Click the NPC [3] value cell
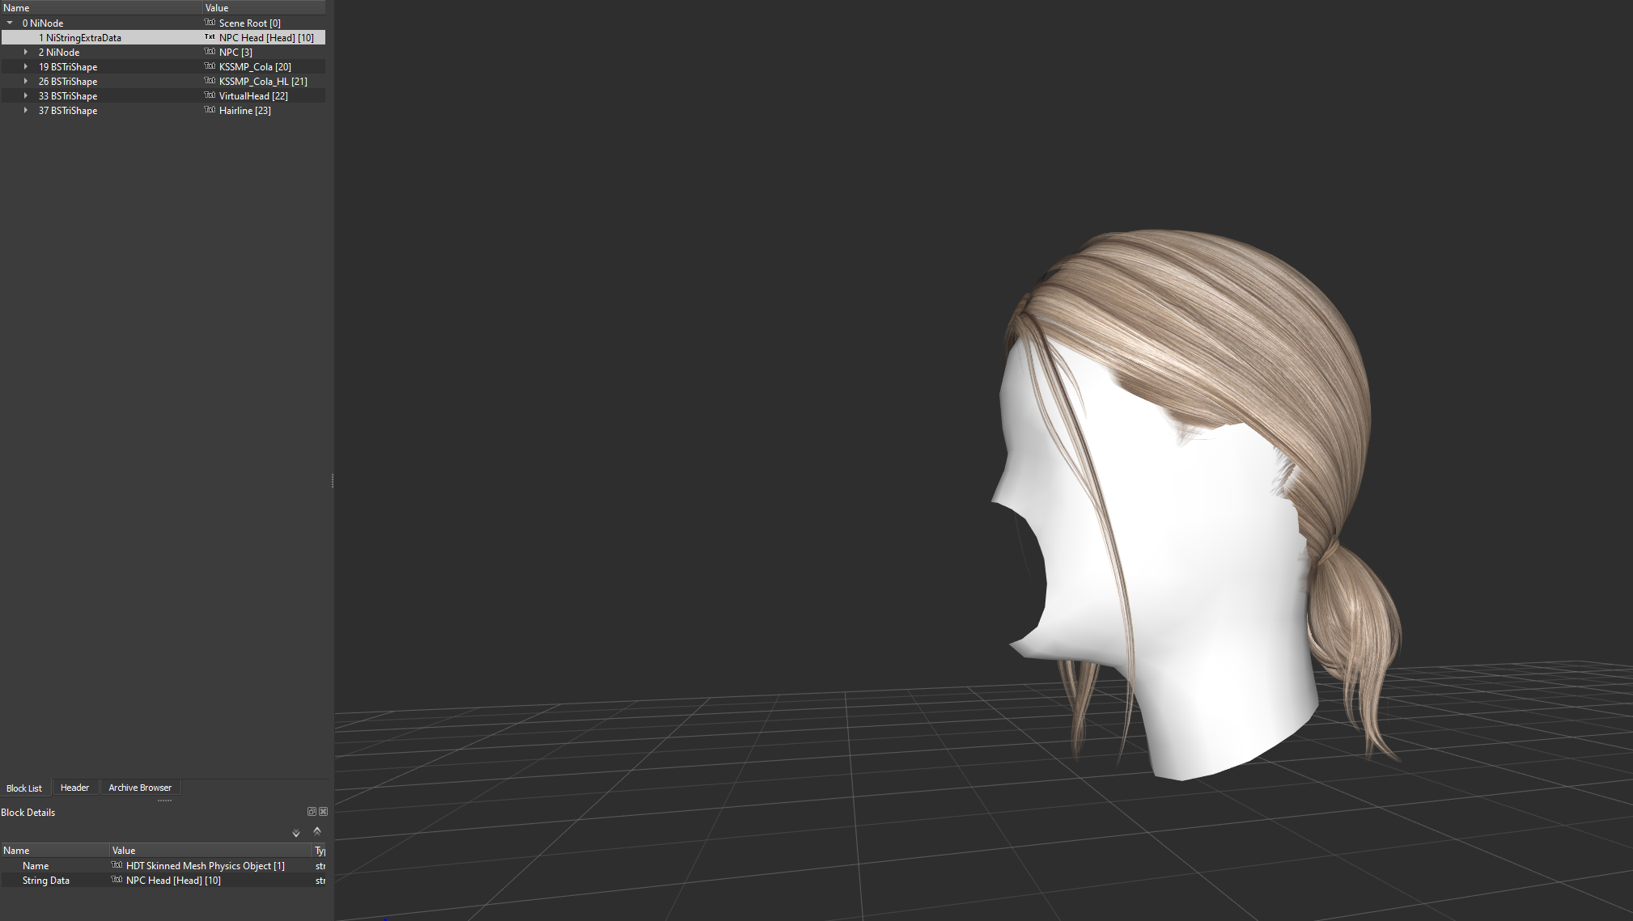 click(235, 53)
